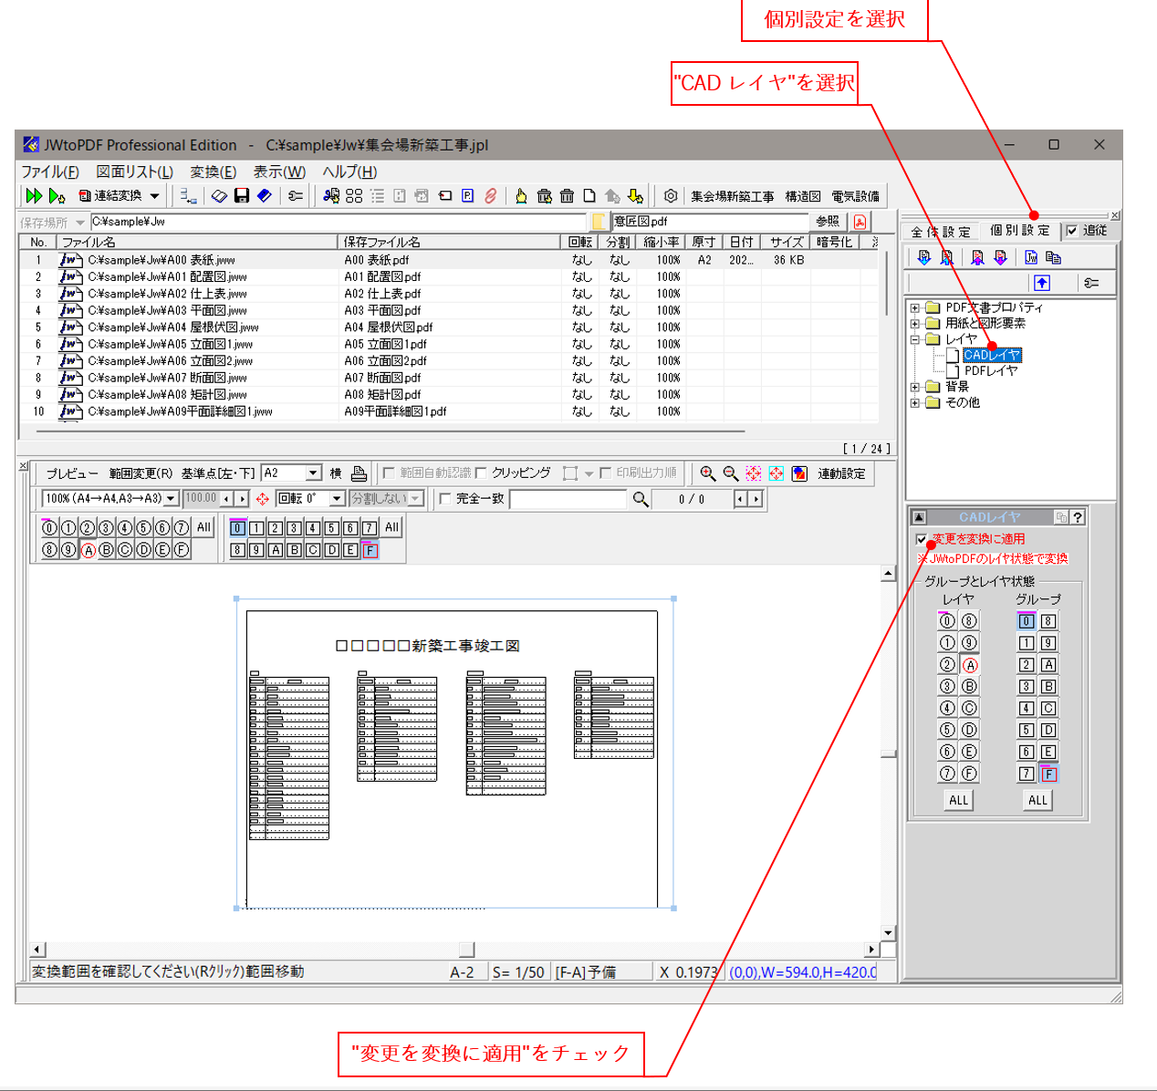Image resolution: width=1157 pixels, height=1091 pixels.
Task: Open the 回転 0° rotation dropdown
Action: [x=337, y=499]
